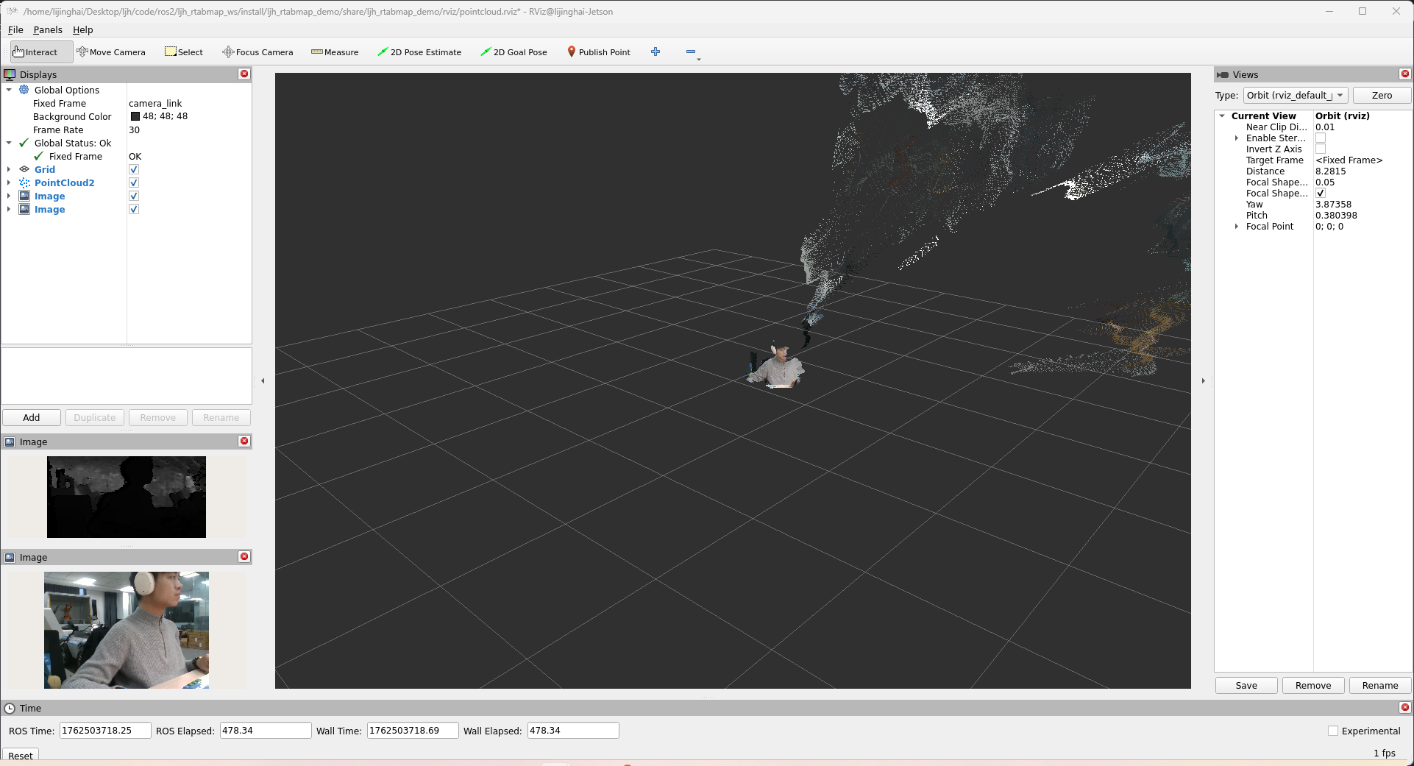Image resolution: width=1414 pixels, height=766 pixels.
Task: Enable the Enable Stereo Rendering checkbox
Action: (1321, 138)
